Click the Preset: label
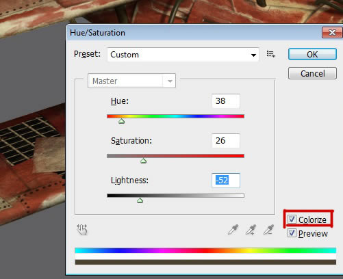This screenshot has height=279, width=343. 87,54
